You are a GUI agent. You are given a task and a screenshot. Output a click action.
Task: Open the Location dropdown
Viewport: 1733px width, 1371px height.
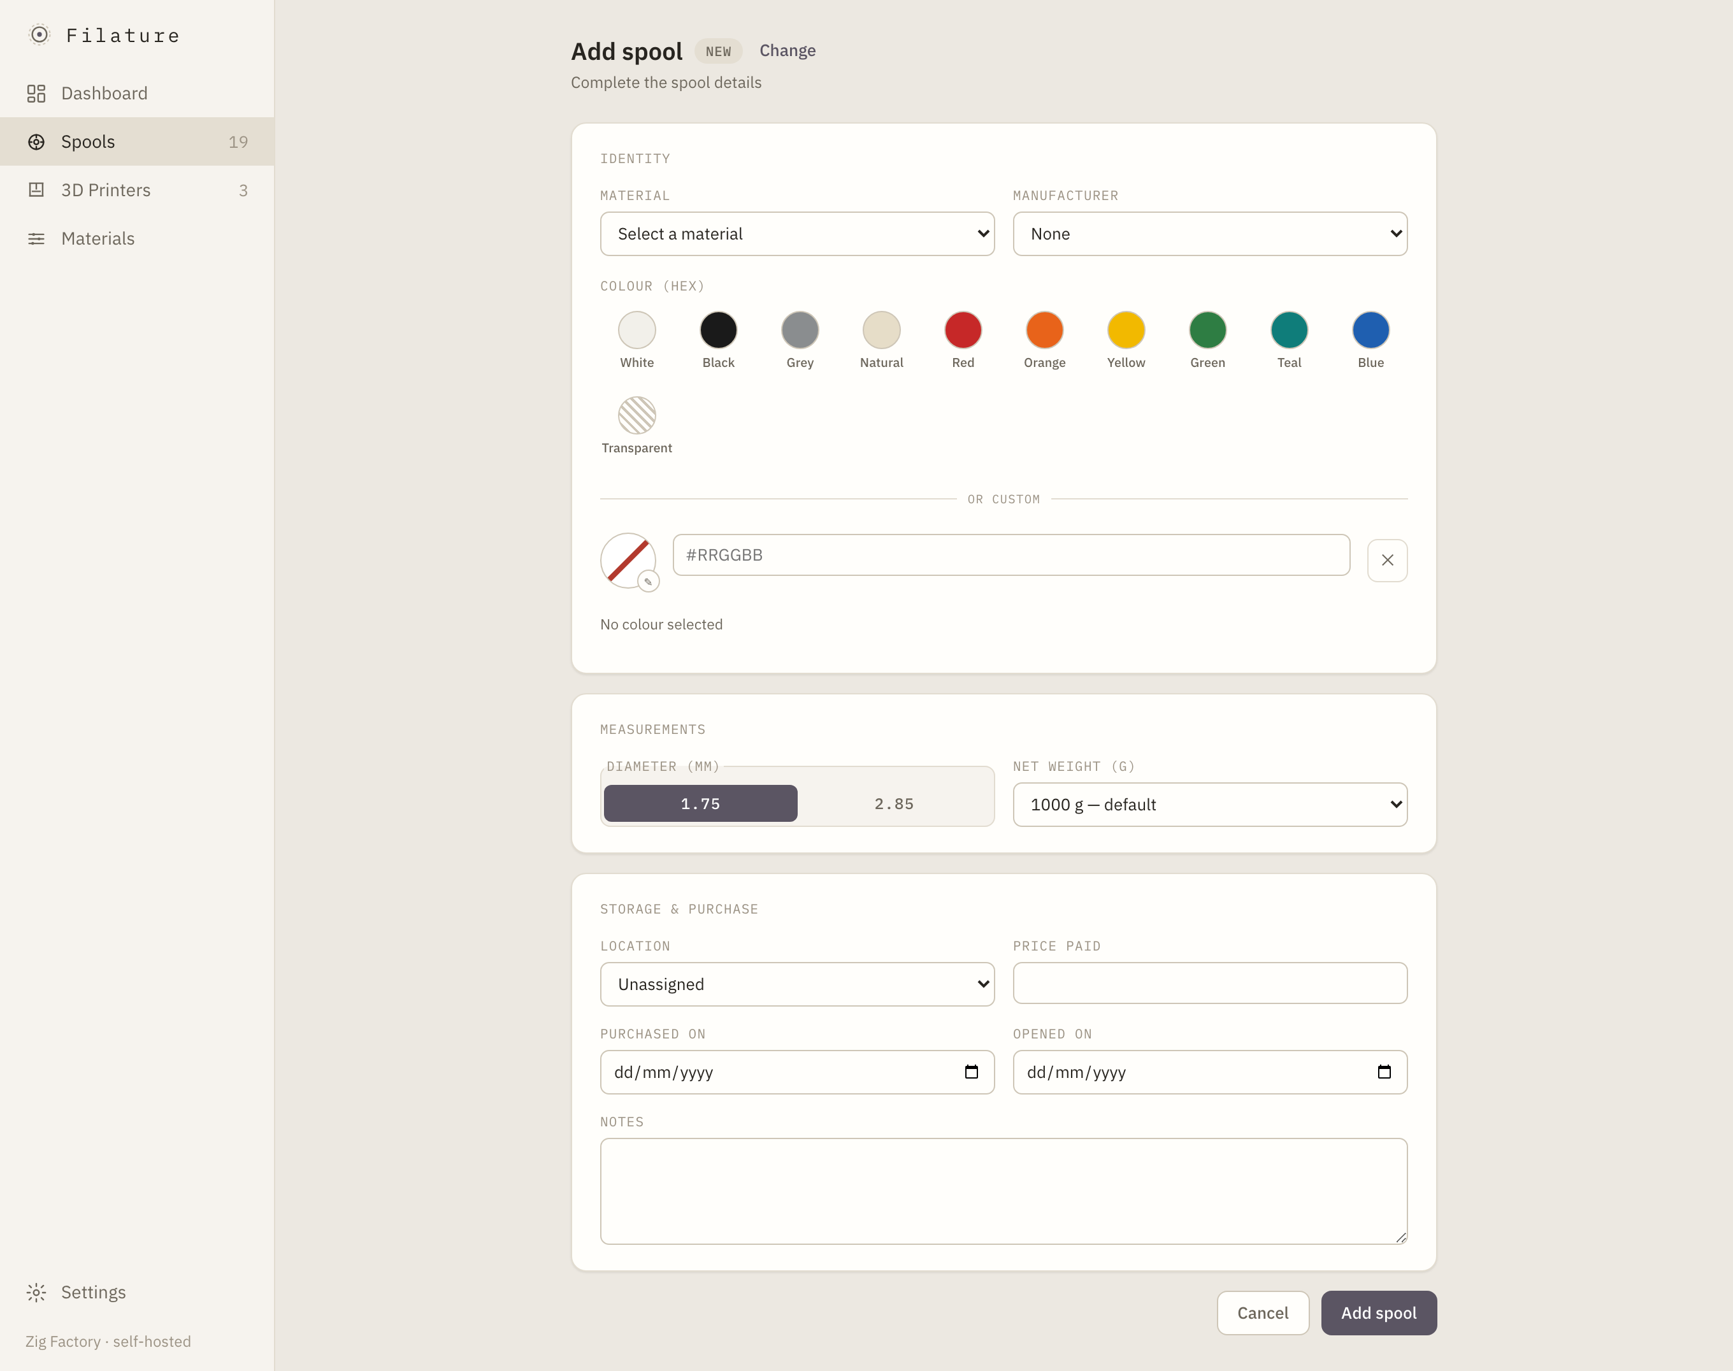pyautogui.click(x=797, y=984)
